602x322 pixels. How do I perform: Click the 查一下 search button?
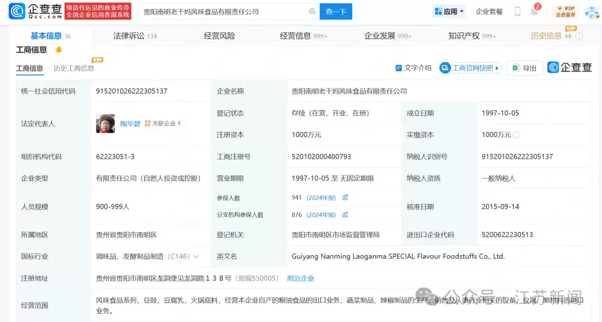[336, 11]
